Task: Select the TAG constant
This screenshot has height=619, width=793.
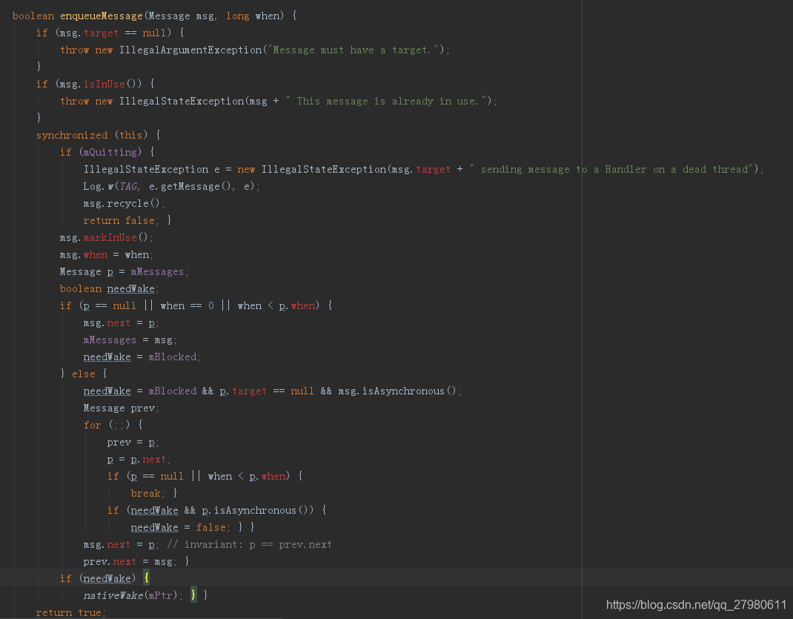Action: (x=128, y=187)
